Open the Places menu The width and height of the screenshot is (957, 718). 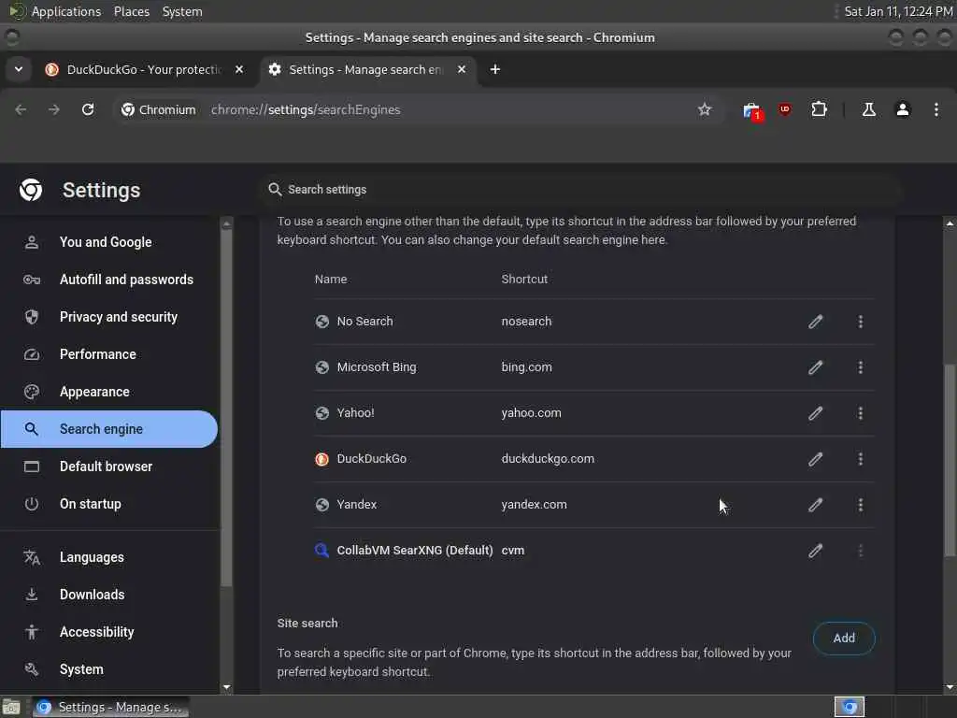[x=132, y=11]
